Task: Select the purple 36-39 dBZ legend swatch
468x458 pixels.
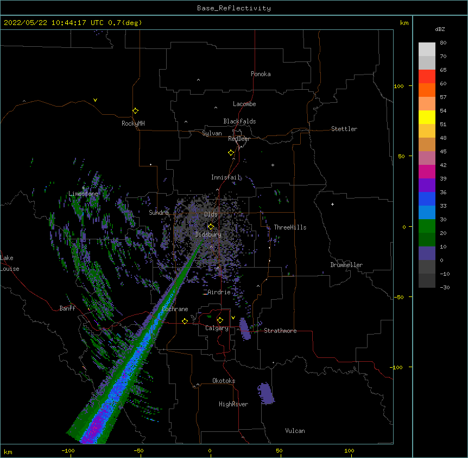Action: point(427,185)
